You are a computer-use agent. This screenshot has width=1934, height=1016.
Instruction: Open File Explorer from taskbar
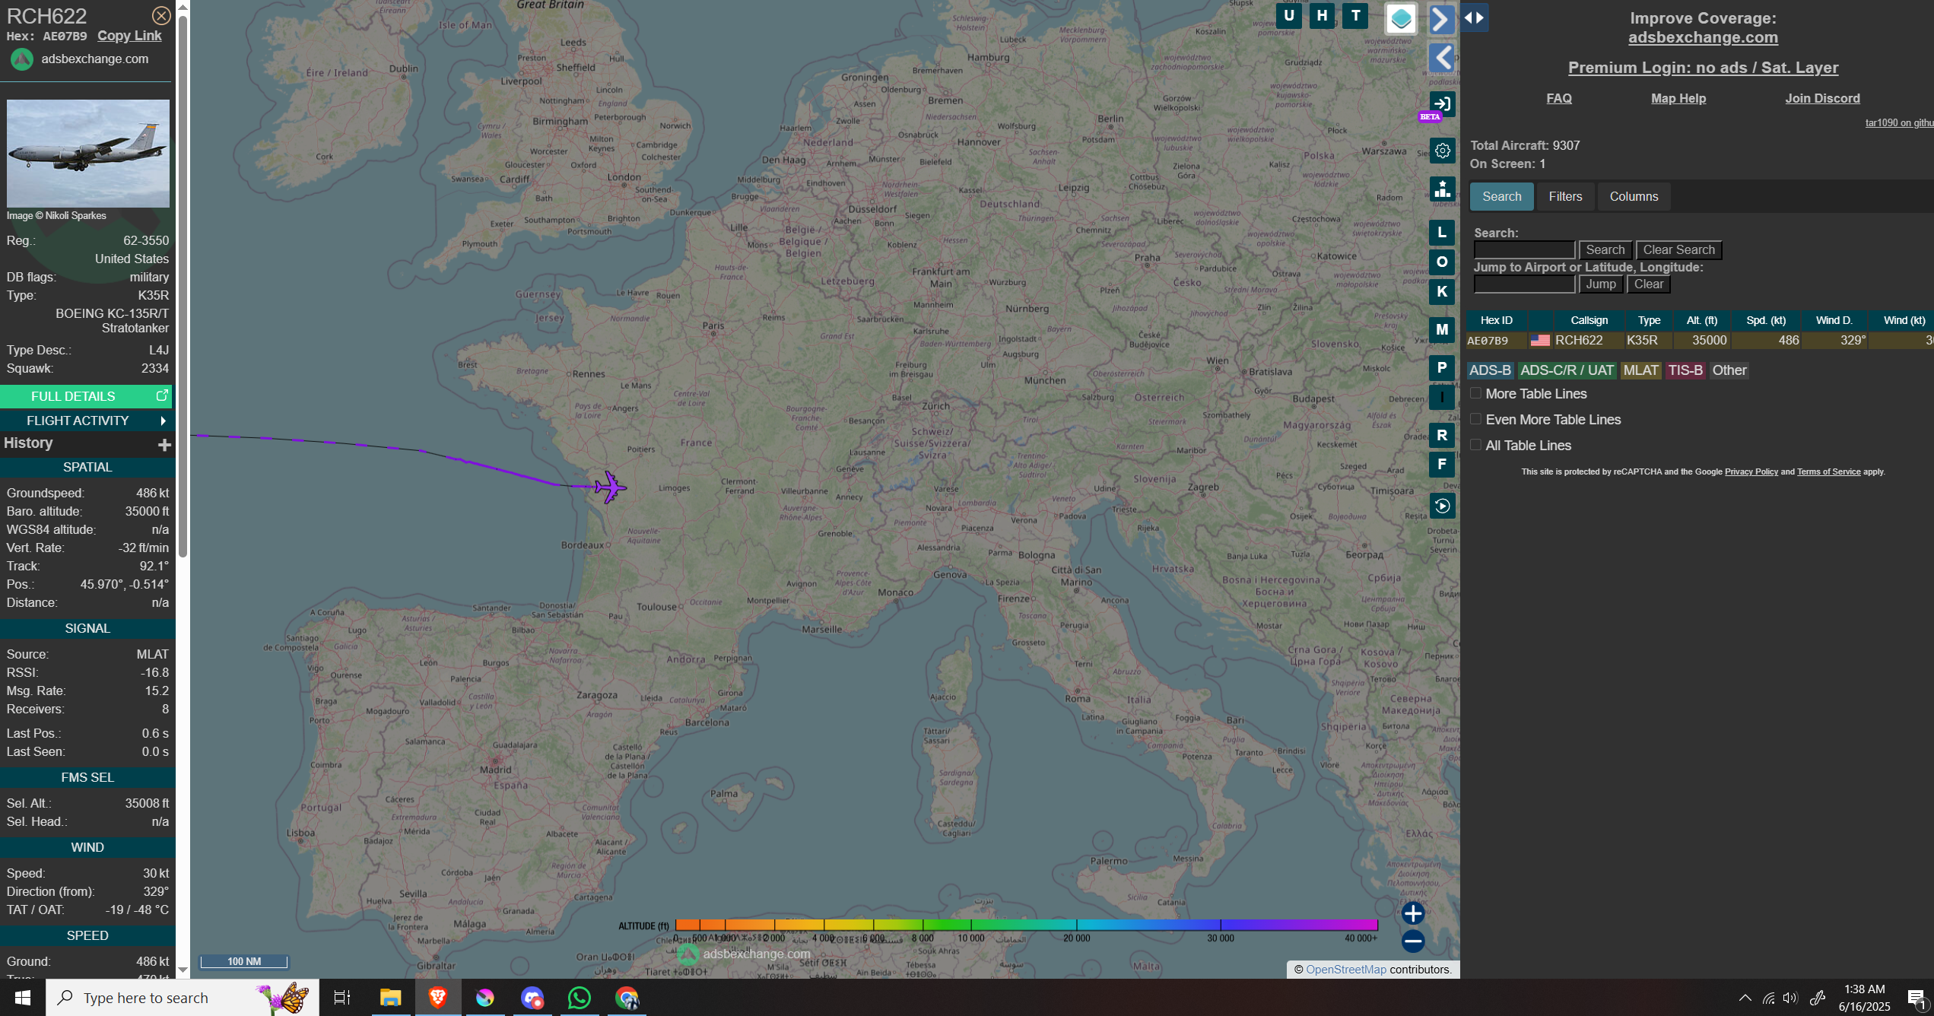(x=390, y=998)
